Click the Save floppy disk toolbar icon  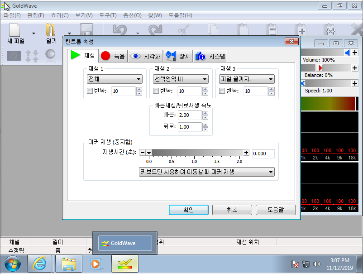pos(86,29)
